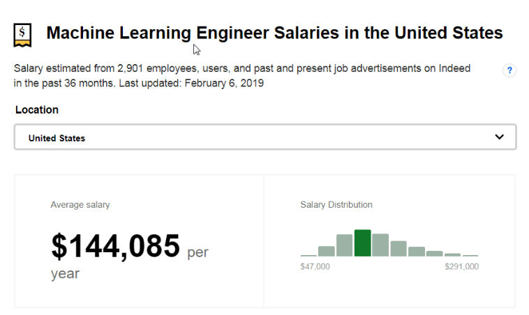Click the $47,000 minimum salary label
The width and height of the screenshot is (529, 315).
(x=315, y=266)
